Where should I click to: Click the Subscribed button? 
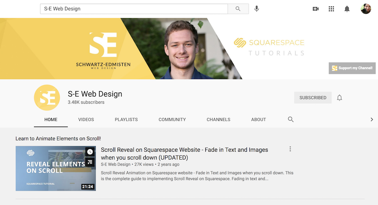tap(313, 98)
